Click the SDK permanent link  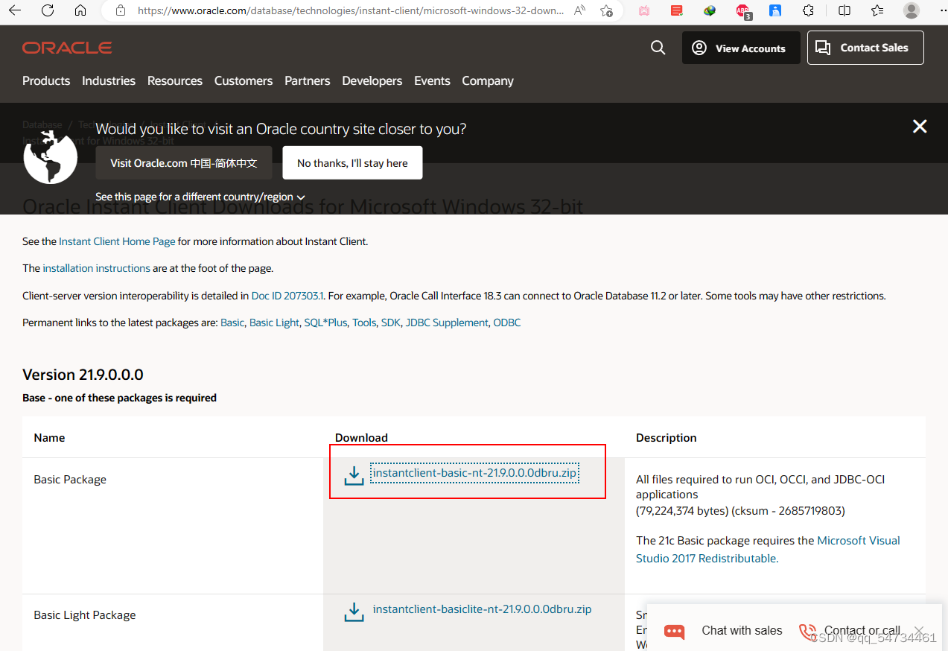(391, 323)
